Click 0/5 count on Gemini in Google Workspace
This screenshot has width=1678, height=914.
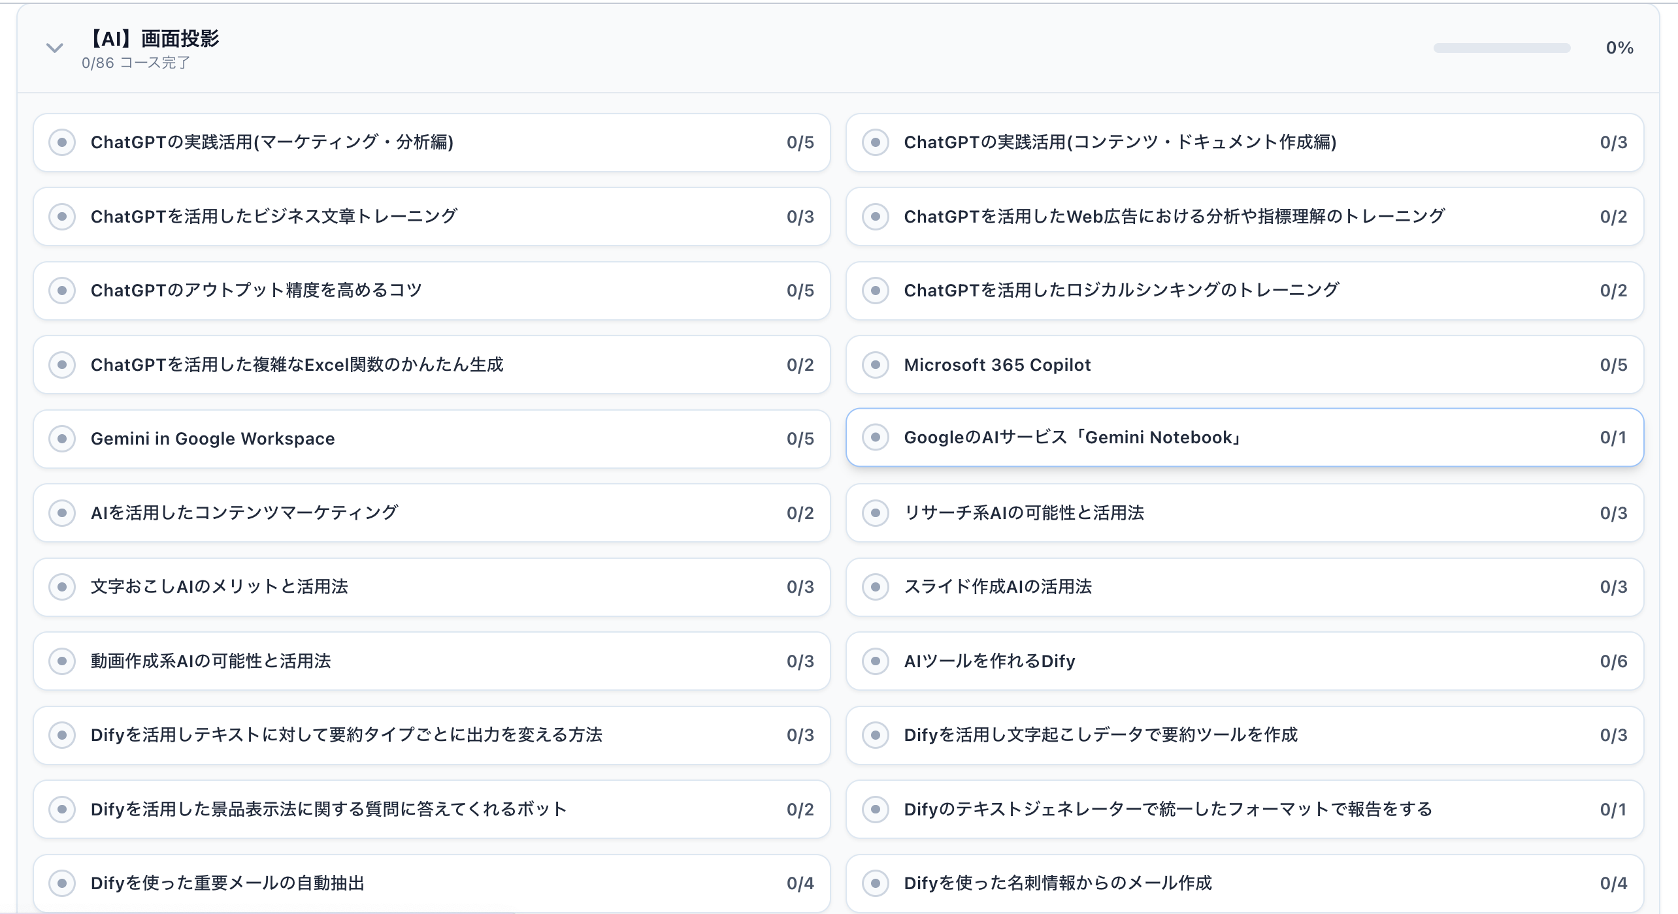[x=800, y=439]
